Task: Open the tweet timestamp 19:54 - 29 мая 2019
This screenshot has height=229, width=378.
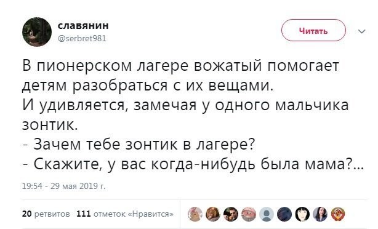Action: coord(63,186)
